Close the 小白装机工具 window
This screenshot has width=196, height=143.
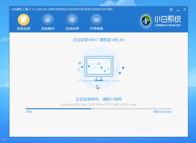click(x=185, y=9)
